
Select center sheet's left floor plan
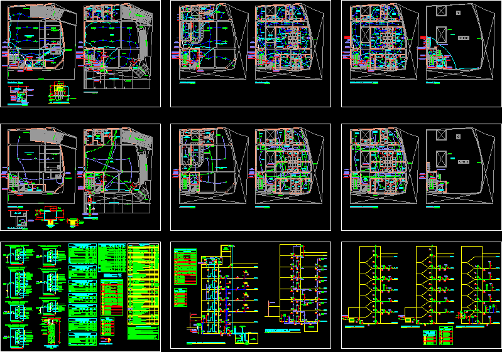click(210, 166)
